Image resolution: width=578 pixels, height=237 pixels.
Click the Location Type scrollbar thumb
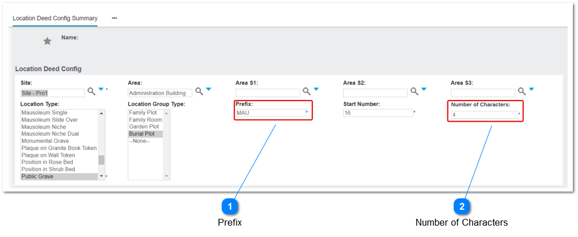tap(101, 160)
